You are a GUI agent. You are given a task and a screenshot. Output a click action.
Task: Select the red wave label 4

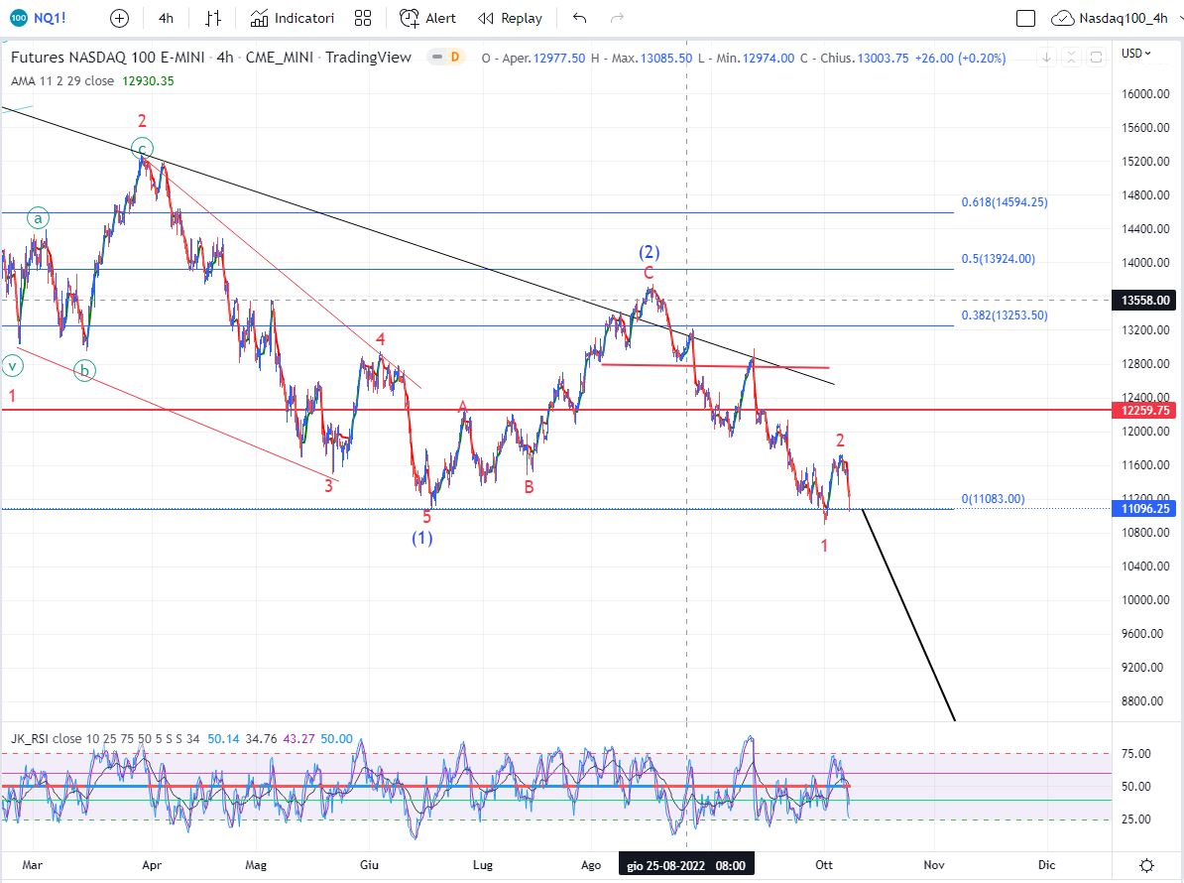tap(382, 338)
